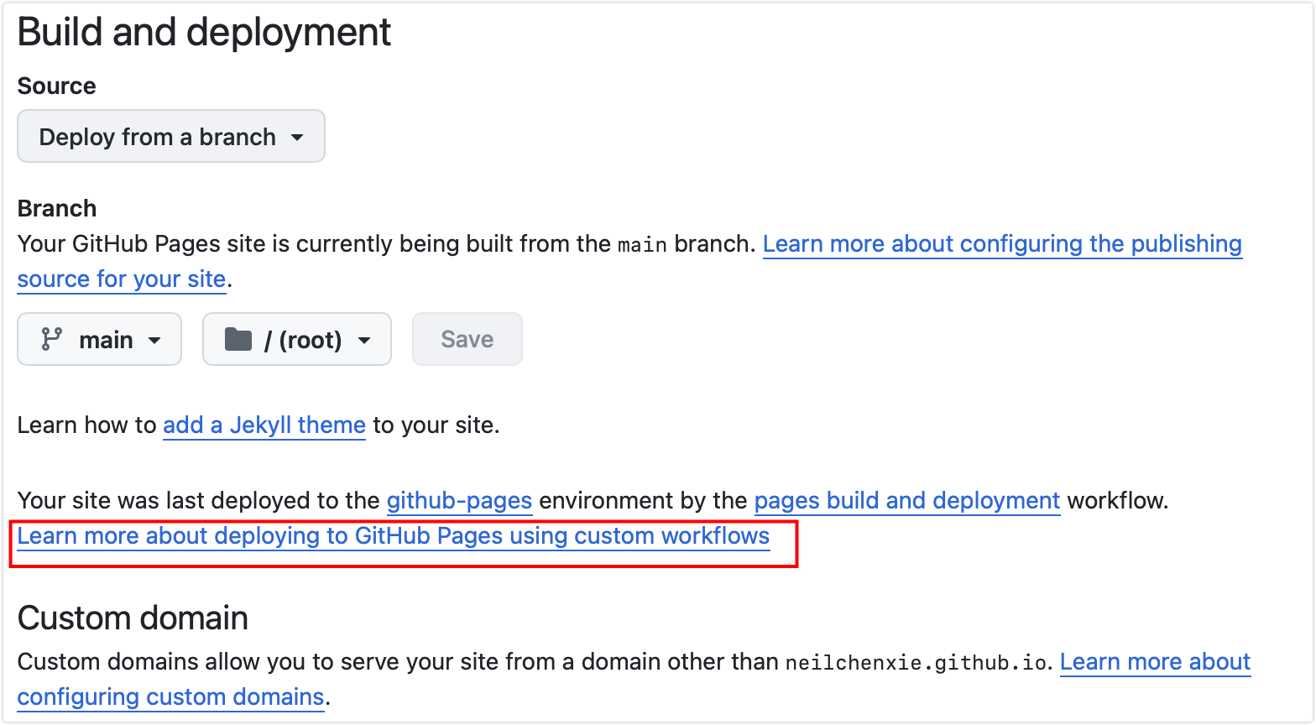Click the Custom domain heading
Screen dimensions: 1316x725
(x=133, y=618)
